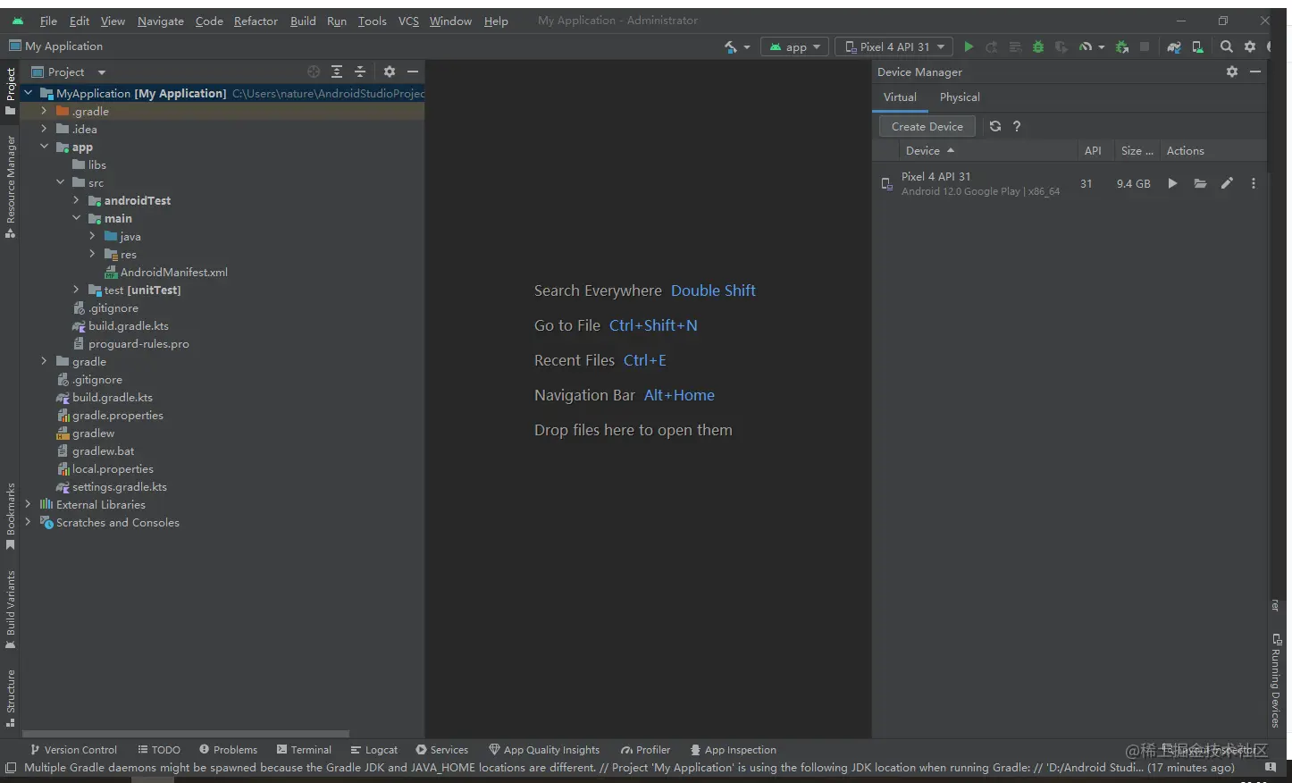Collapse all in Project panel
Screen dimensions: 1292x783
tap(360, 72)
